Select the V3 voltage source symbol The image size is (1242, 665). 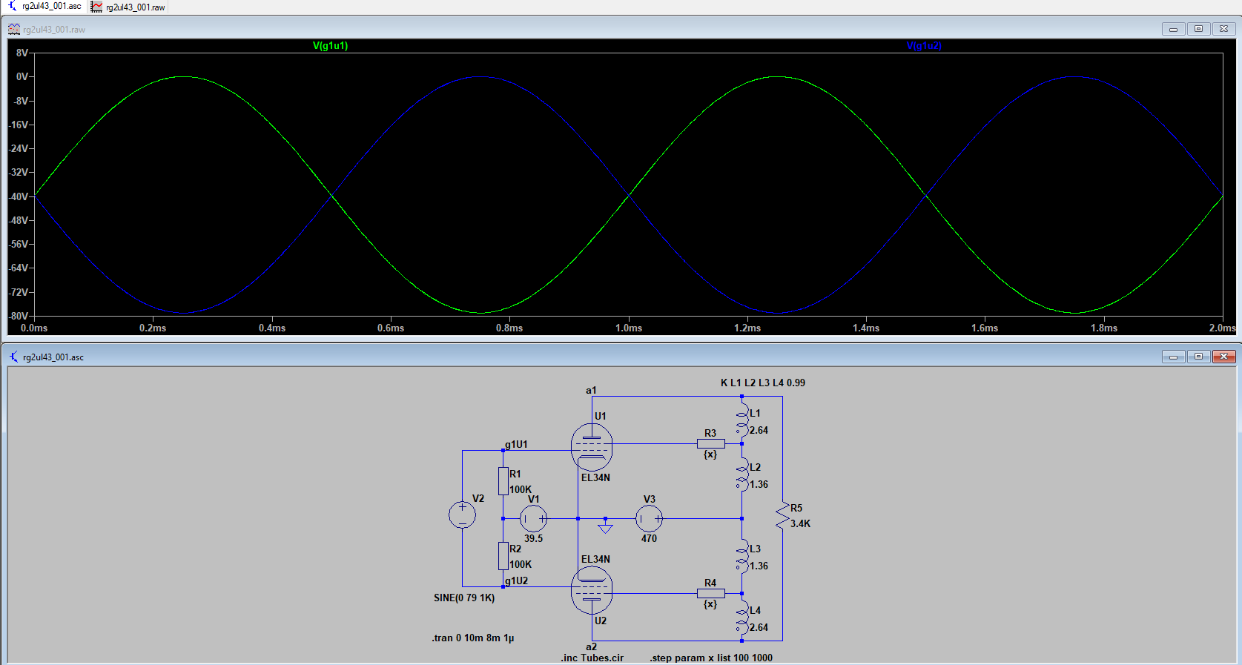tap(650, 518)
